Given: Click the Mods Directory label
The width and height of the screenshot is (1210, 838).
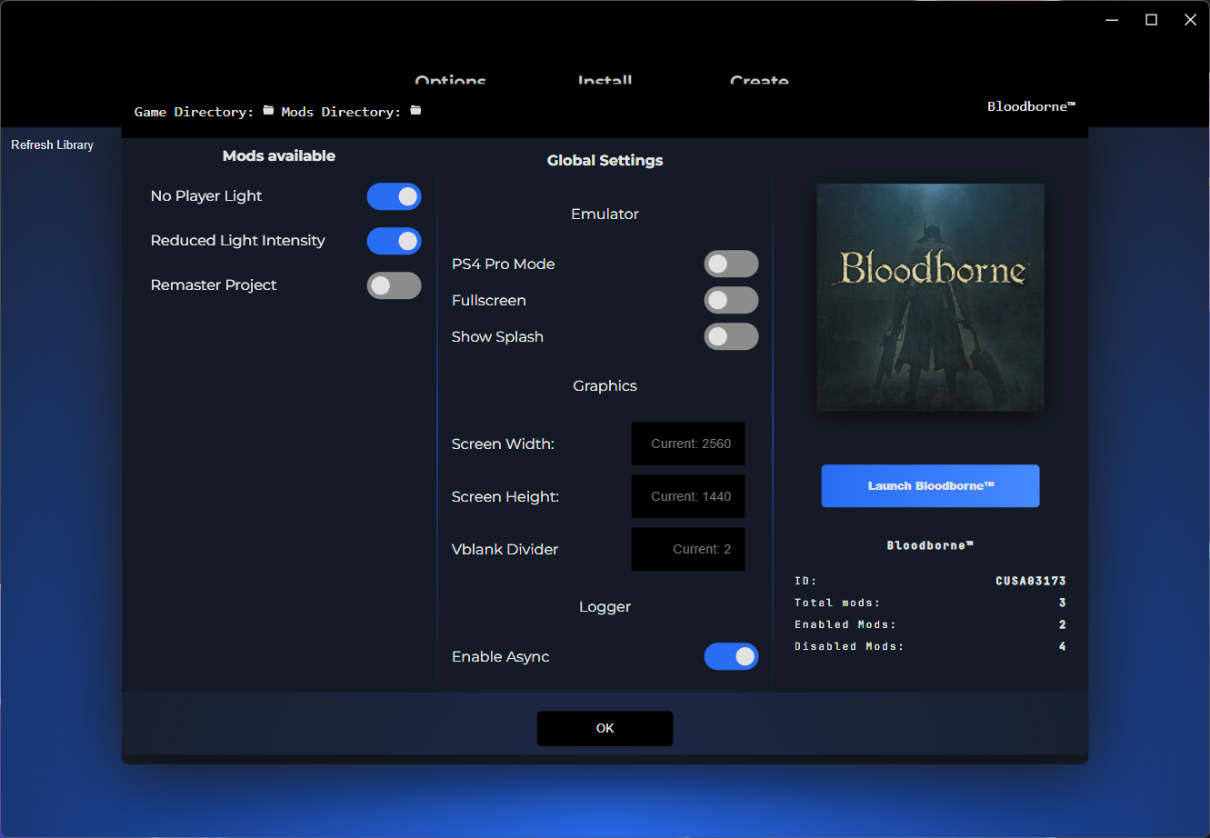Looking at the screenshot, I should coord(341,112).
